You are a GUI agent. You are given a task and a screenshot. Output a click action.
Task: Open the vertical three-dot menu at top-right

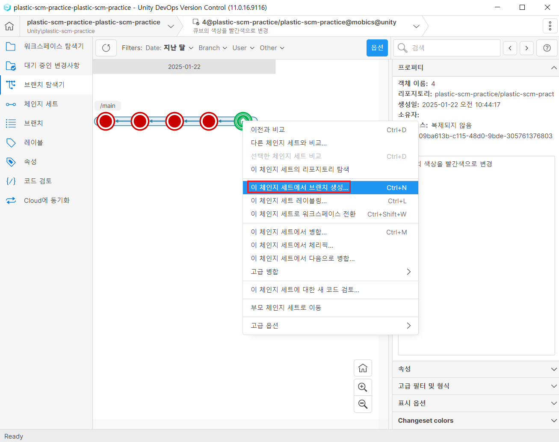[x=550, y=26]
